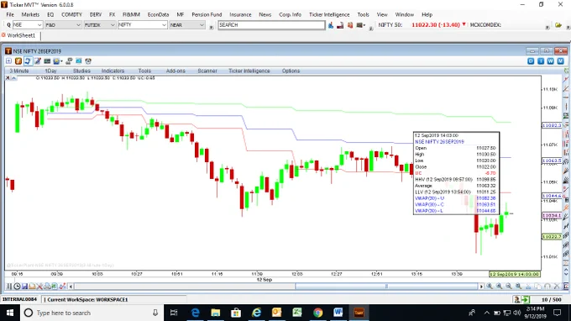Click the print icon in bottom toolbar
Viewport: 571px width, 321px height.
coord(47,287)
